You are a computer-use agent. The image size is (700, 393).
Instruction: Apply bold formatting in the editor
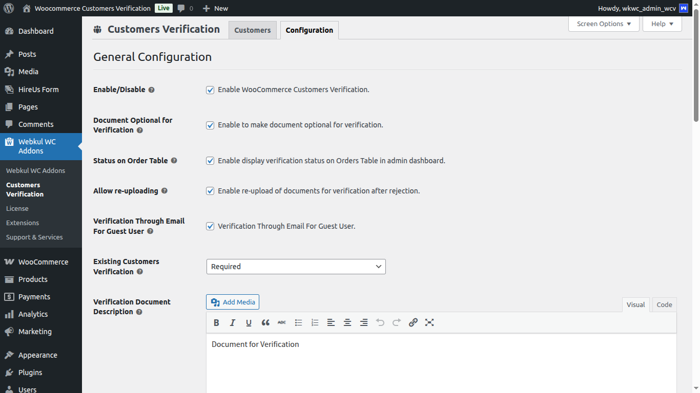click(x=216, y=322)
